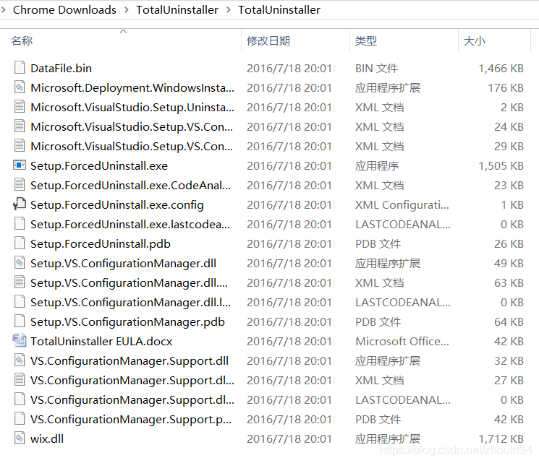The image size is (539, 463).
Task: Click the 0 KB VS.ConfigurationManager.Support.dl... icon
Action: [x=20, y=399]
